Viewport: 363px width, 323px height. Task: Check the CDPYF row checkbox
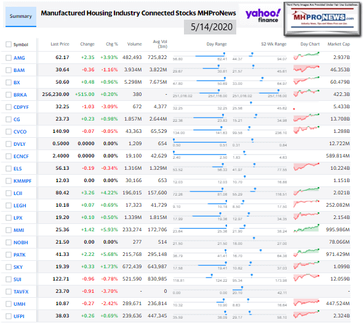click(9, 106)
